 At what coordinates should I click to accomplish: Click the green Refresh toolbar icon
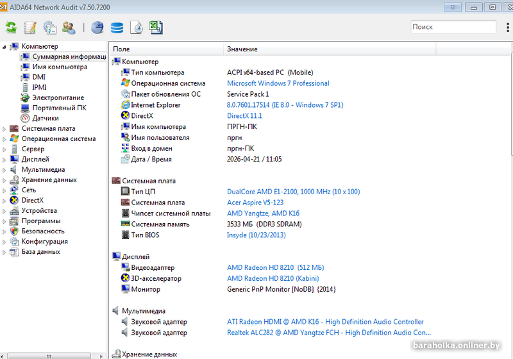coord(11,28)
